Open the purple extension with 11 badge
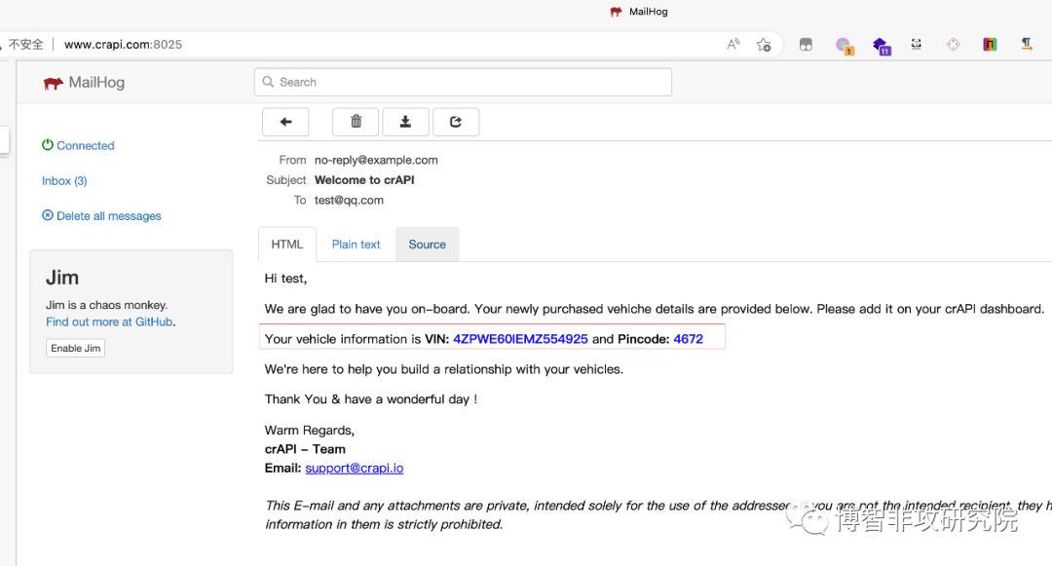The image size is (1052, 566). [881, 46]
